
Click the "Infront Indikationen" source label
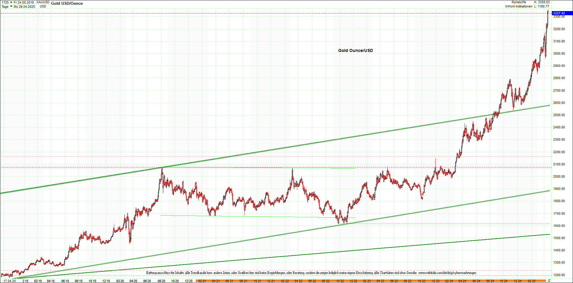click(x=519, y=6)
